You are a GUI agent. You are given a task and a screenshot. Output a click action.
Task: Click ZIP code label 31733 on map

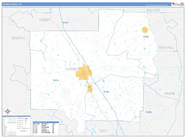point(149,112)
